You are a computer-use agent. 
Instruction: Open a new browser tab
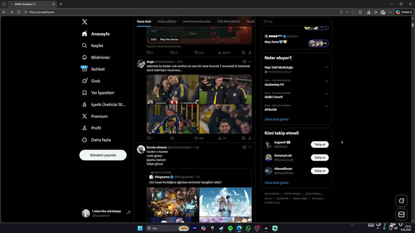point(61,4)
